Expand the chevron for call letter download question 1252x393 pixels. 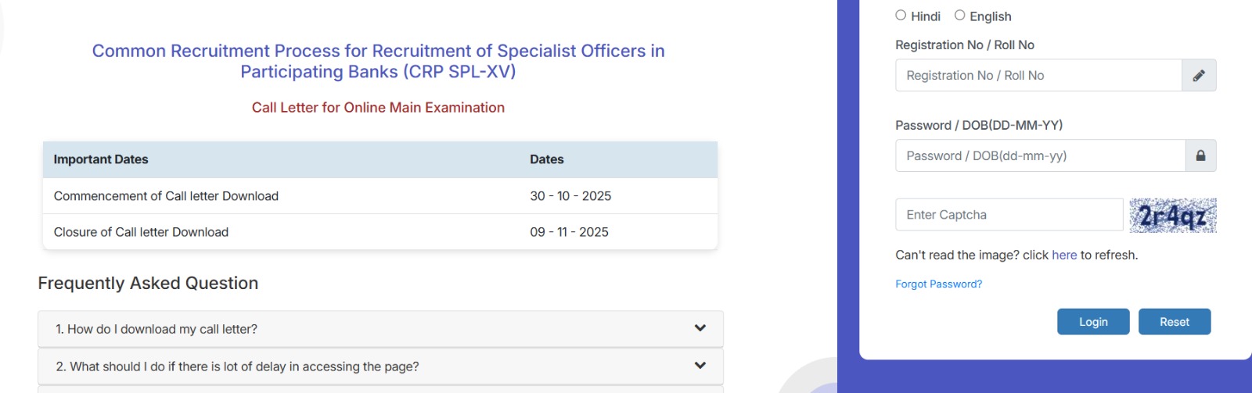pos(700,329)
